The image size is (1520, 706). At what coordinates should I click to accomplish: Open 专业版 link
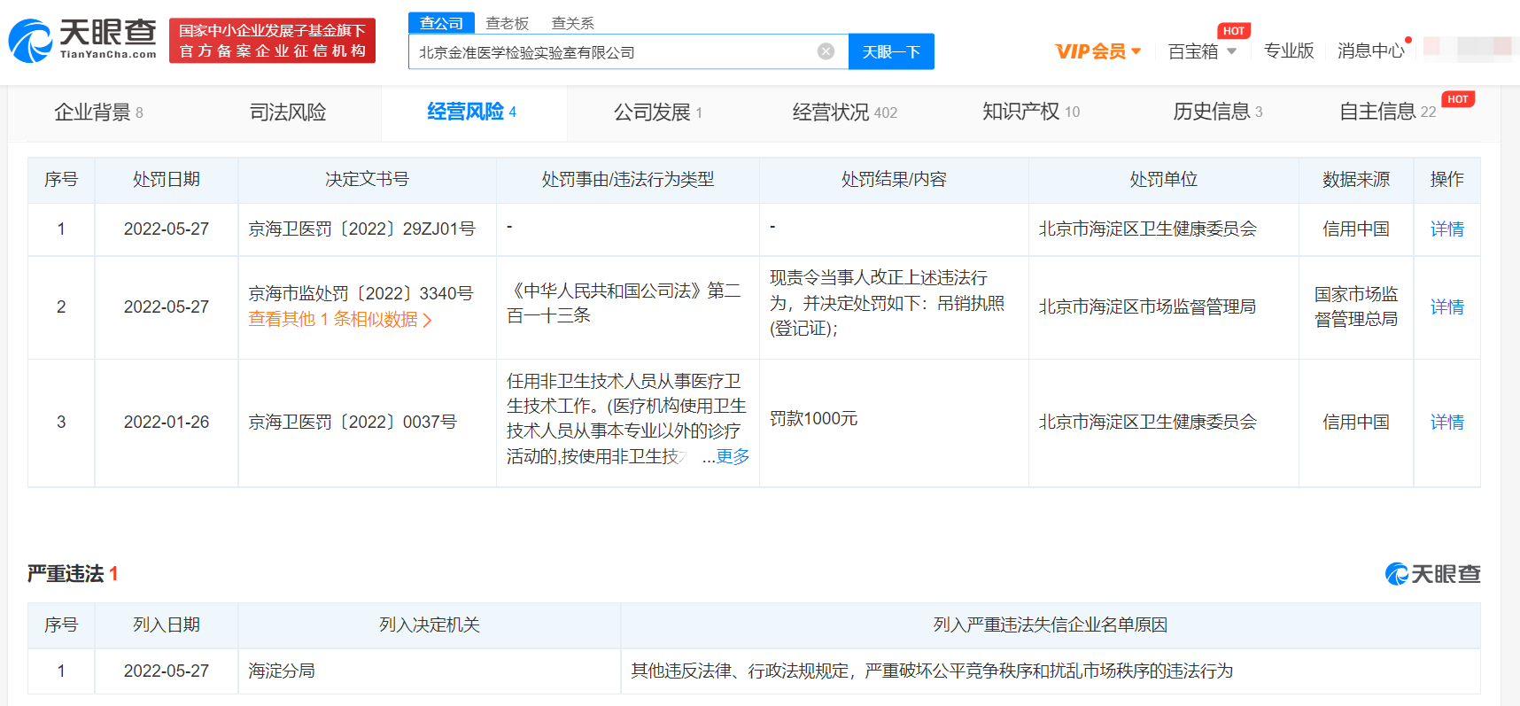coord(1289,50)
